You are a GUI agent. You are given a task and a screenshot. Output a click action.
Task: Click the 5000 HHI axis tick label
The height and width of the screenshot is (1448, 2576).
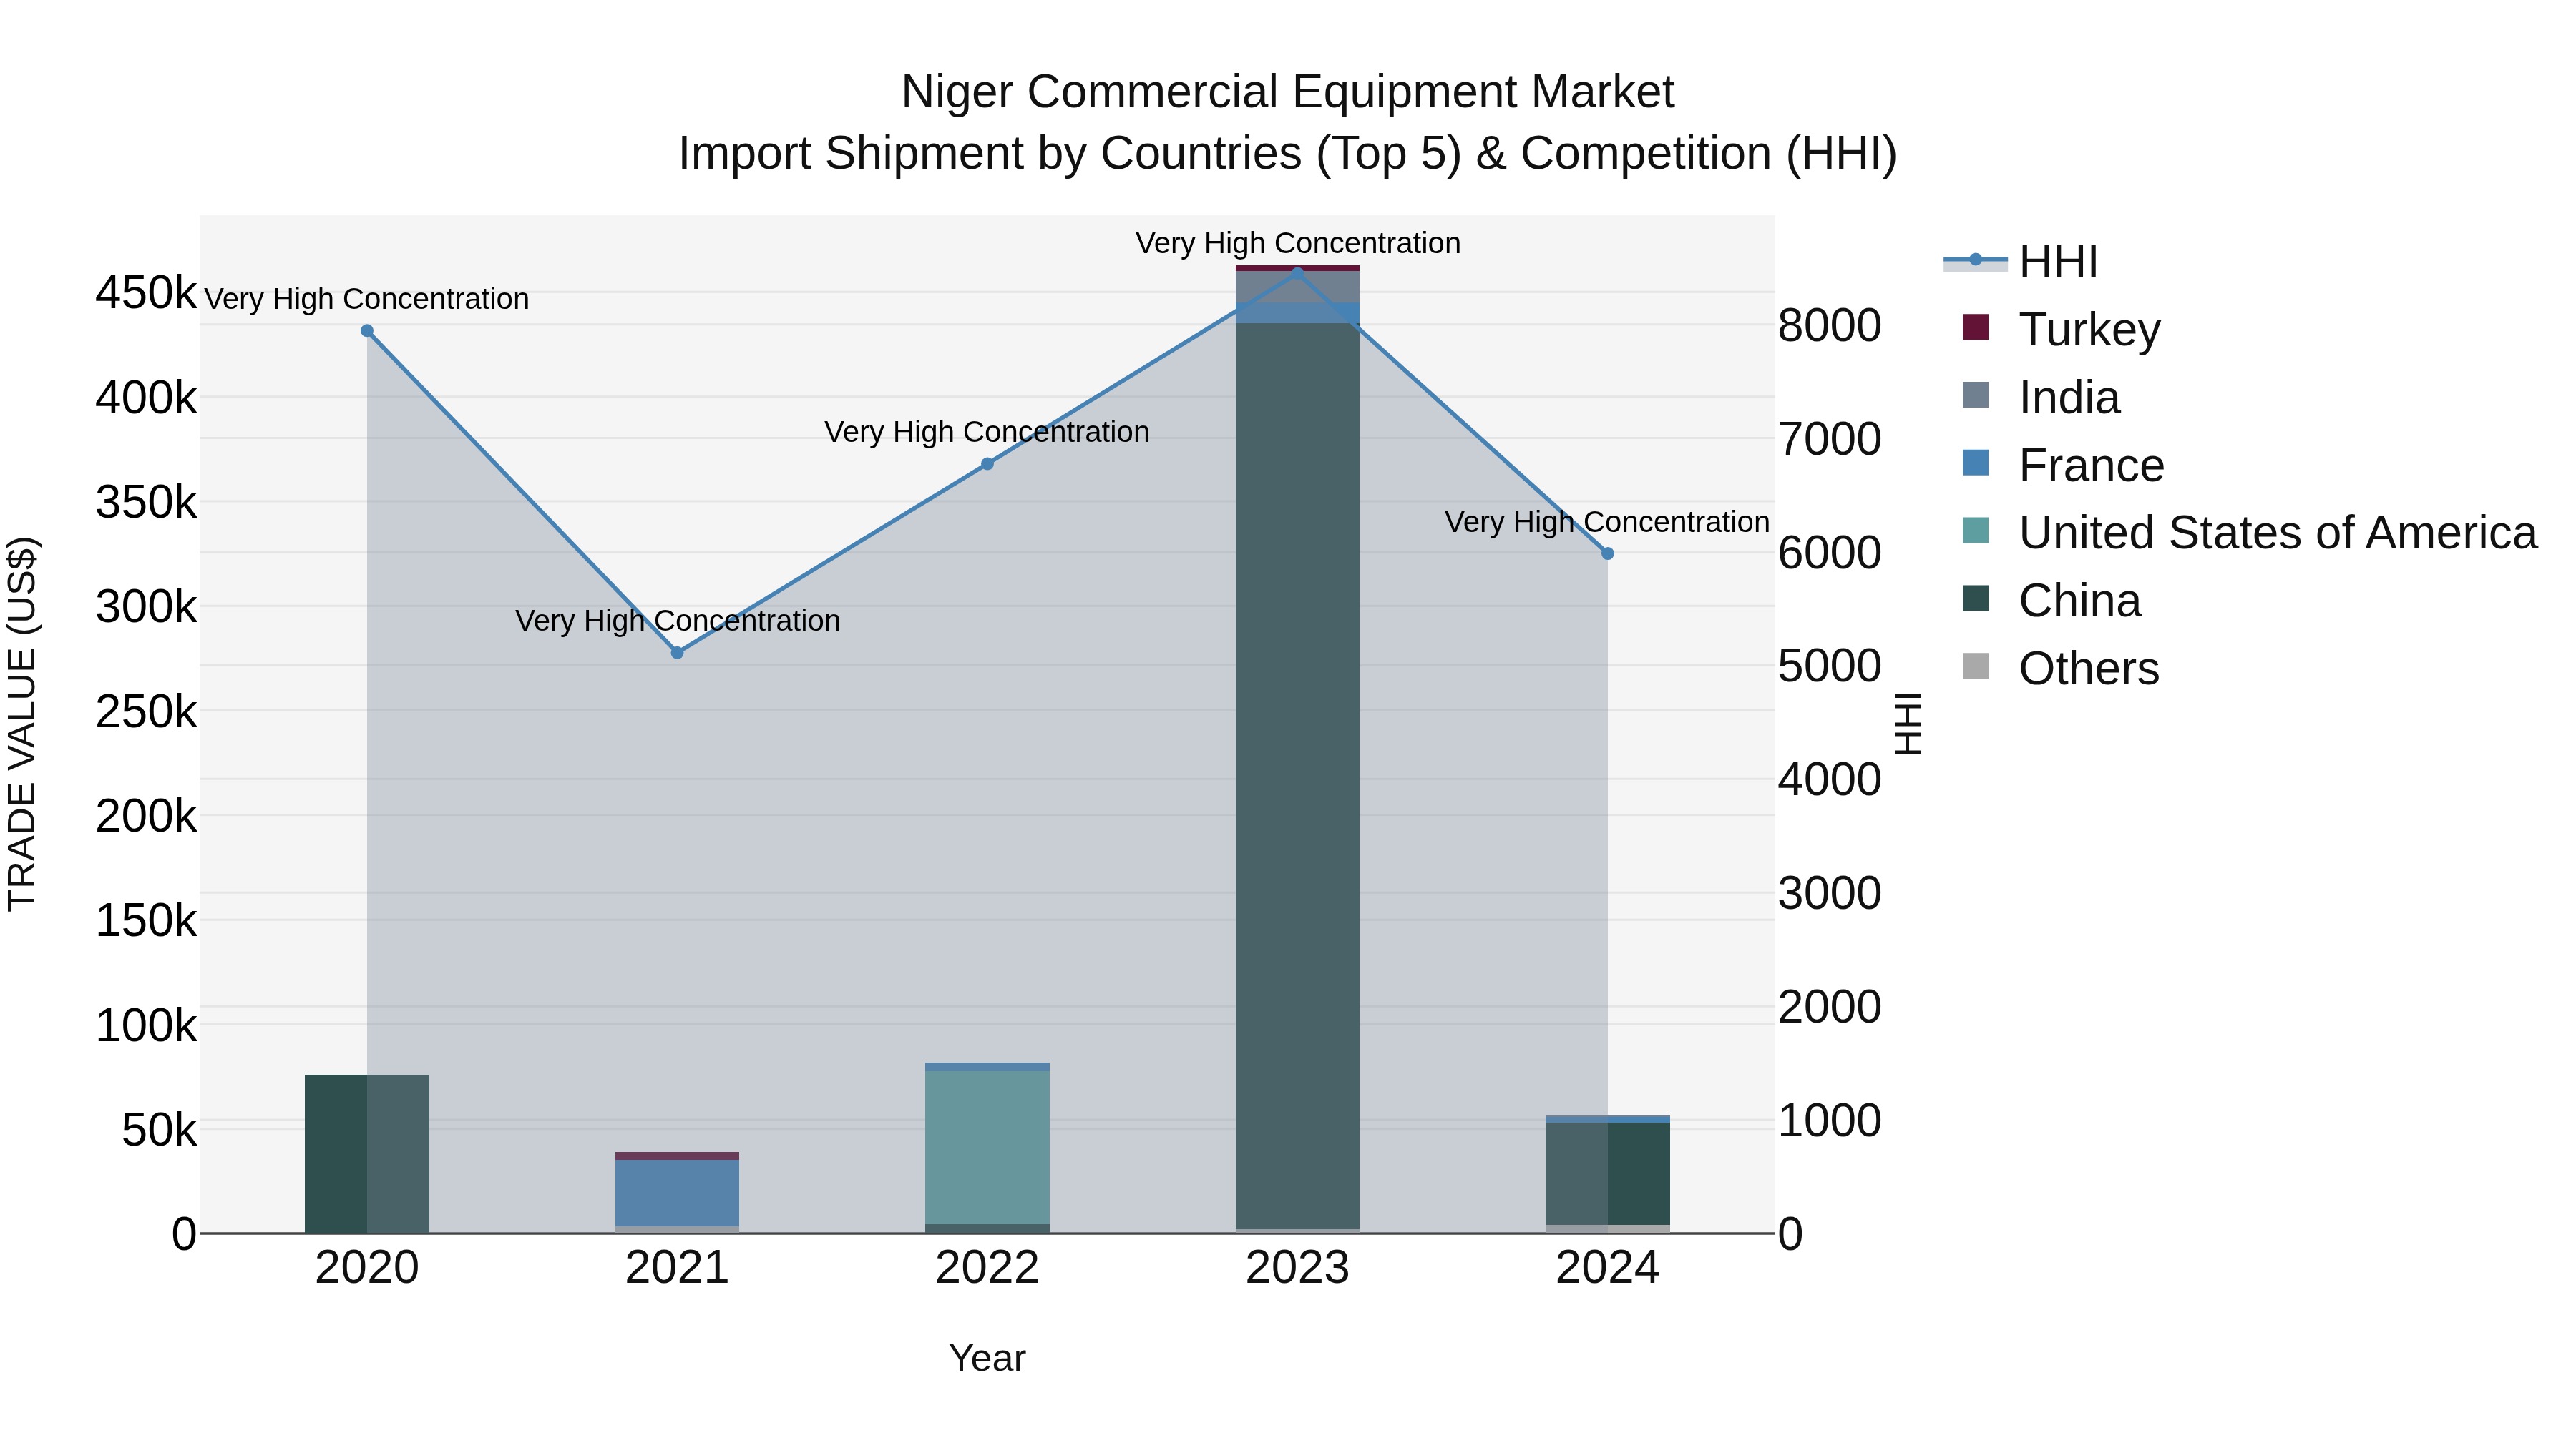1829,666
